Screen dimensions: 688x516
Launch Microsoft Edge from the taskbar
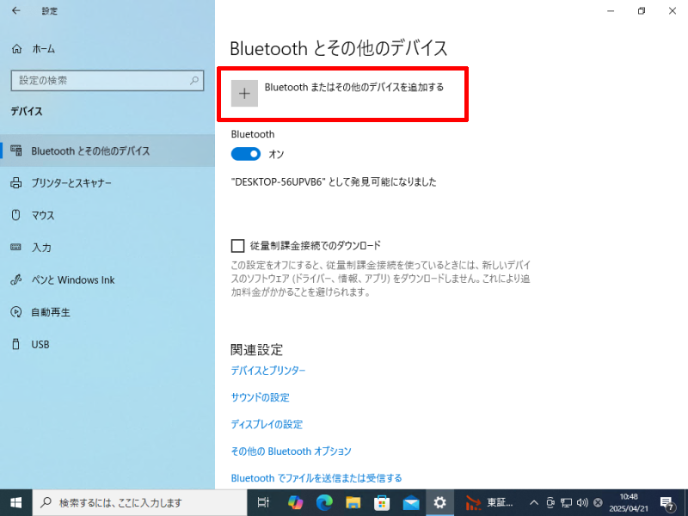click(324, 503)
